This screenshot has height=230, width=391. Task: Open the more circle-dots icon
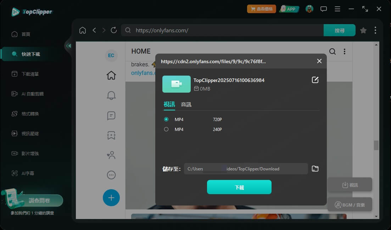click(x=111, y=175)
